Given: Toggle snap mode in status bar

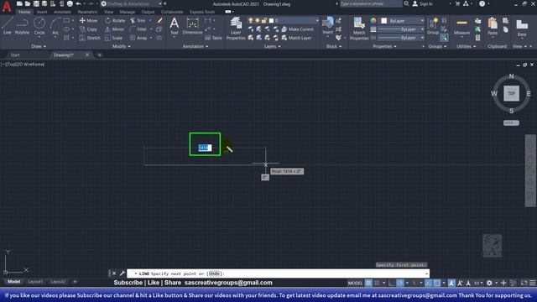Looking at the screenshot, I should (377, 283).
